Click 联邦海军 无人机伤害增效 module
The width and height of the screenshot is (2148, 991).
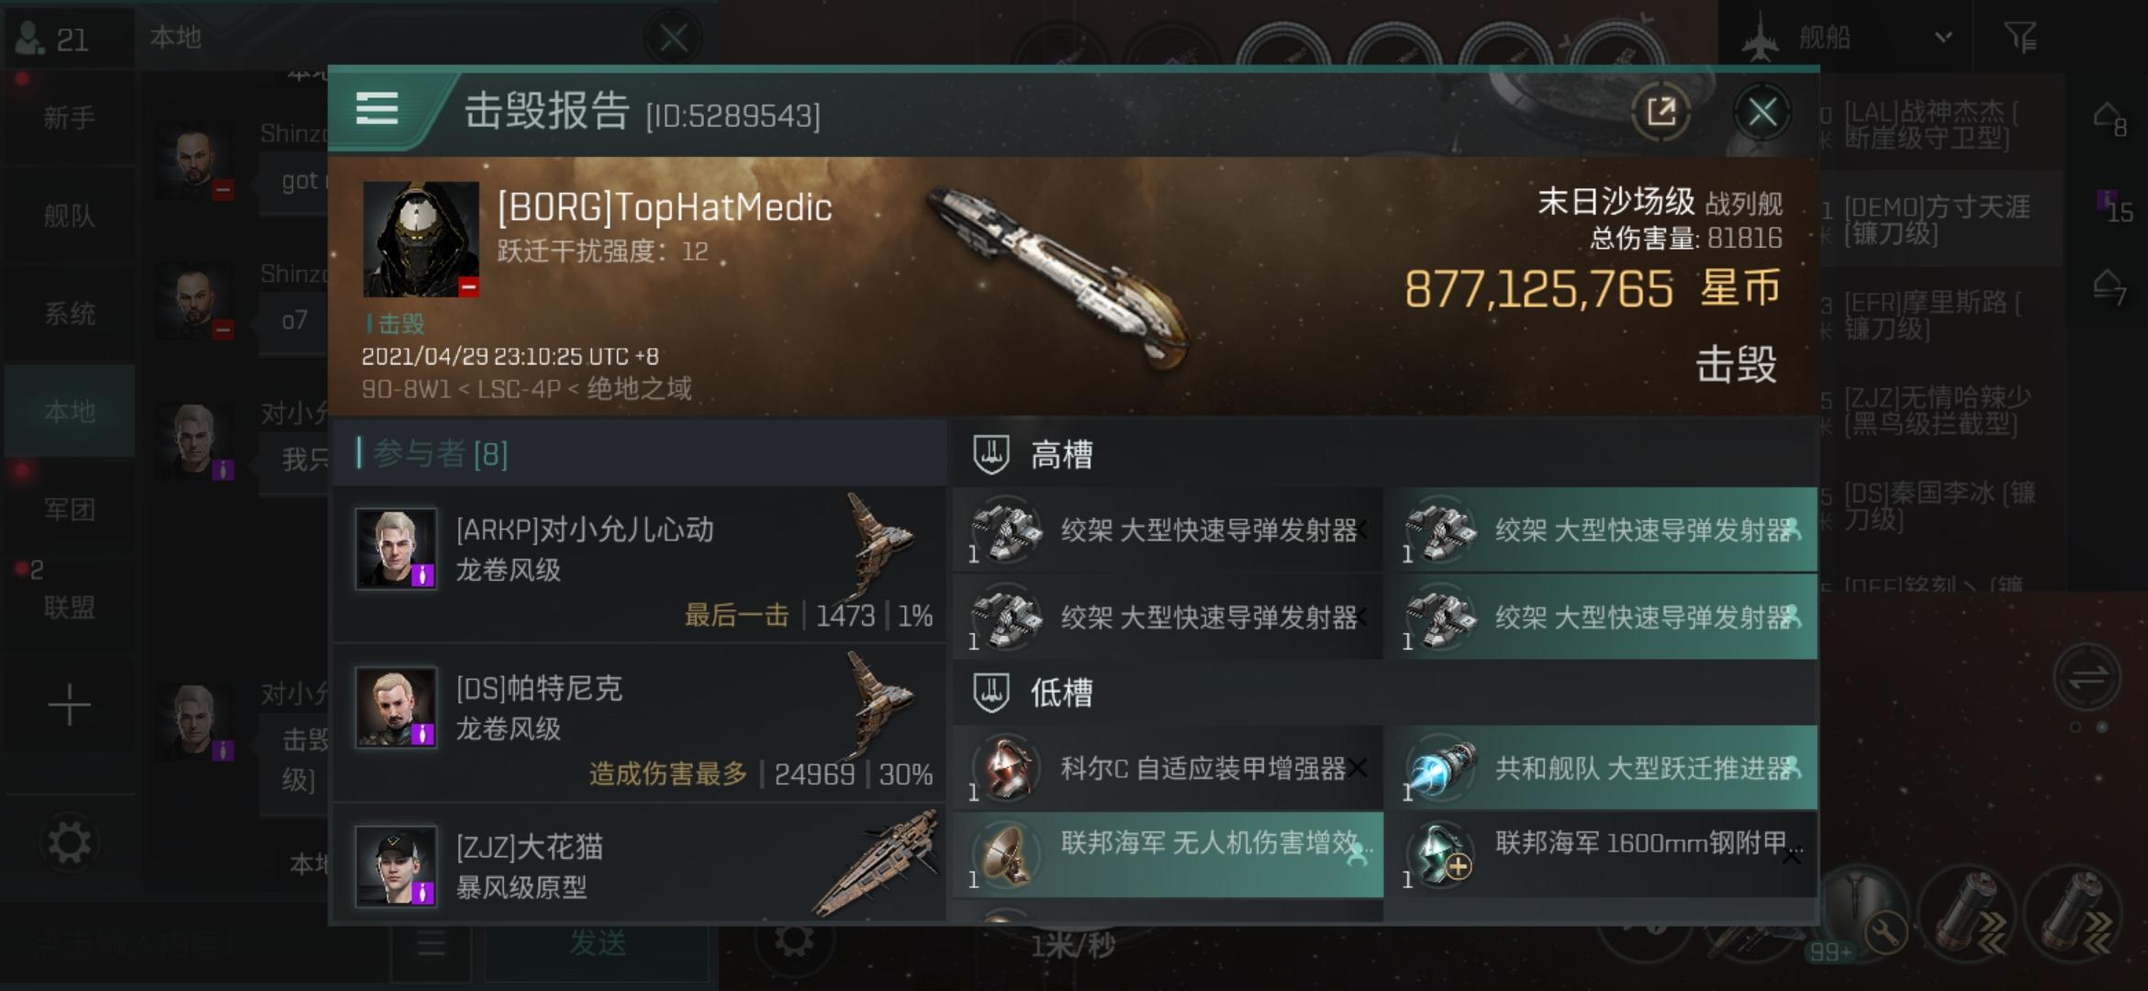(1169, 853)
